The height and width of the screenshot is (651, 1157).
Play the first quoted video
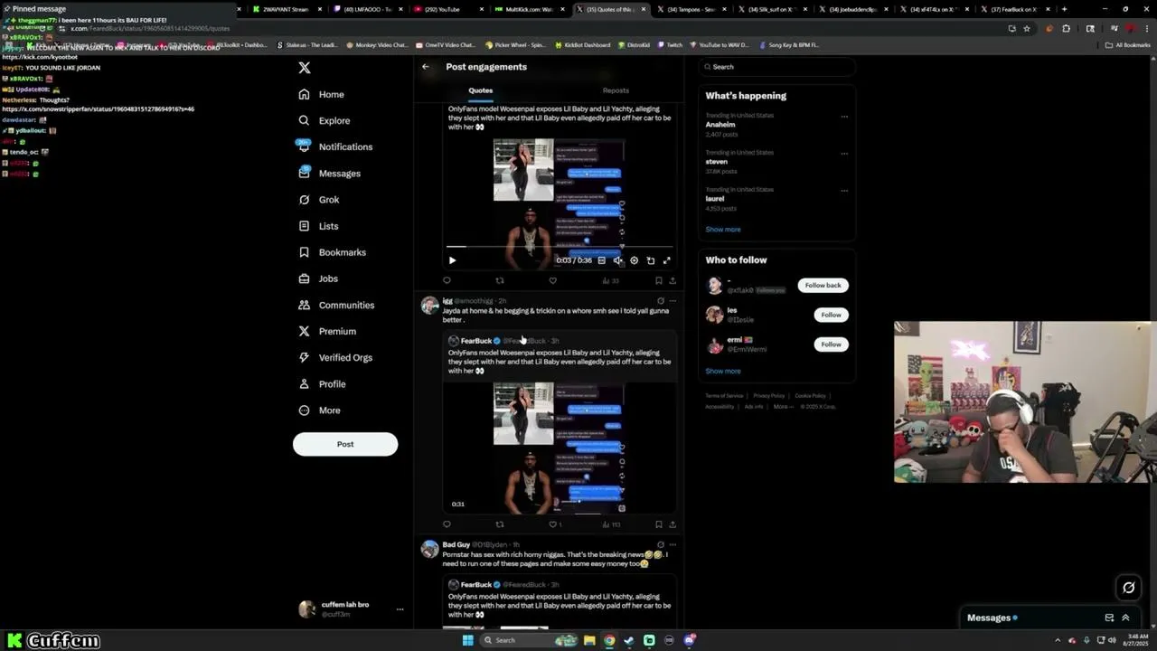(x=452, y=260)
